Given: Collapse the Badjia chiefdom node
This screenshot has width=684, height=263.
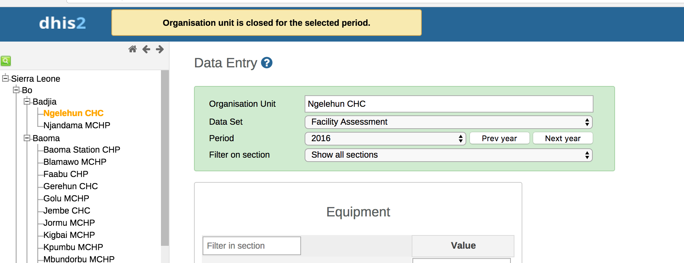Looking at the screenshot, I should click(x=27, y=101).
